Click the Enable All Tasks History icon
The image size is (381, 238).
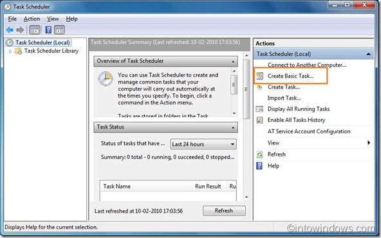(x=259, y=120)
